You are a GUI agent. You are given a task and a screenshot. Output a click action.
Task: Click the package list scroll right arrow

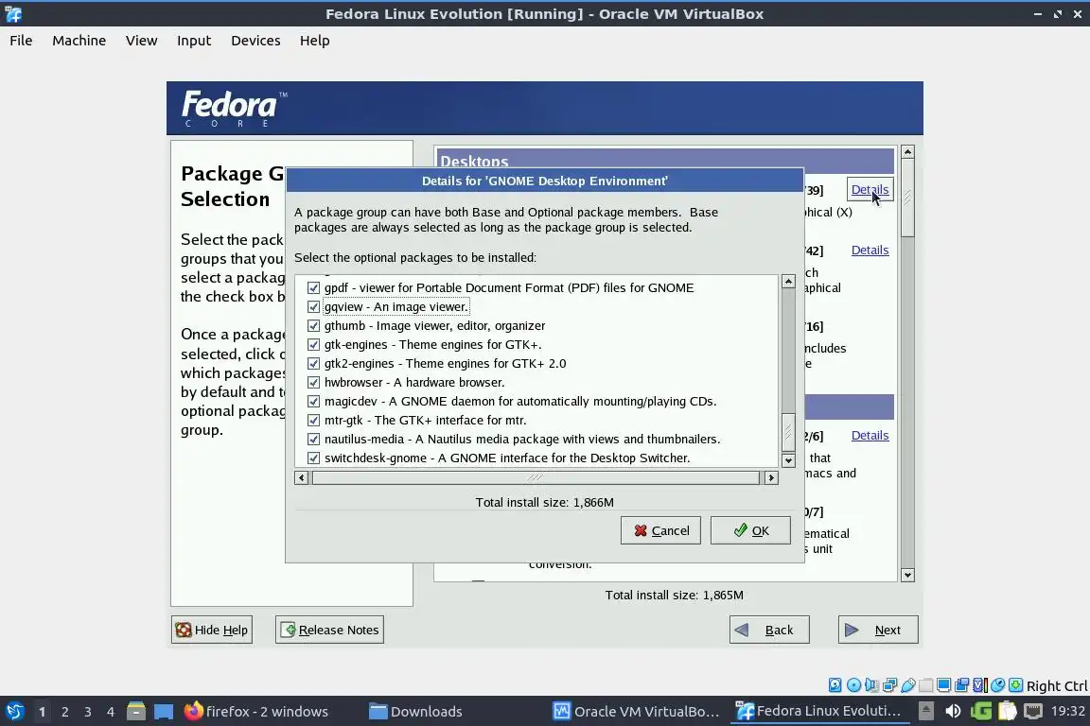[x=771, y=478]
